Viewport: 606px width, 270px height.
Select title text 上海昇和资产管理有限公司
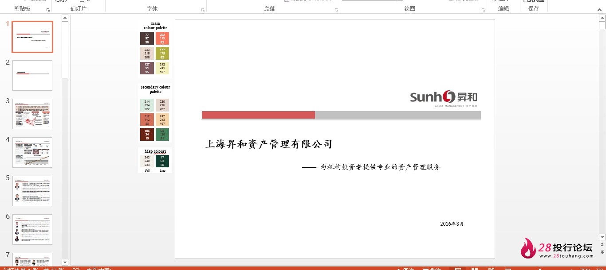point(268,144)
